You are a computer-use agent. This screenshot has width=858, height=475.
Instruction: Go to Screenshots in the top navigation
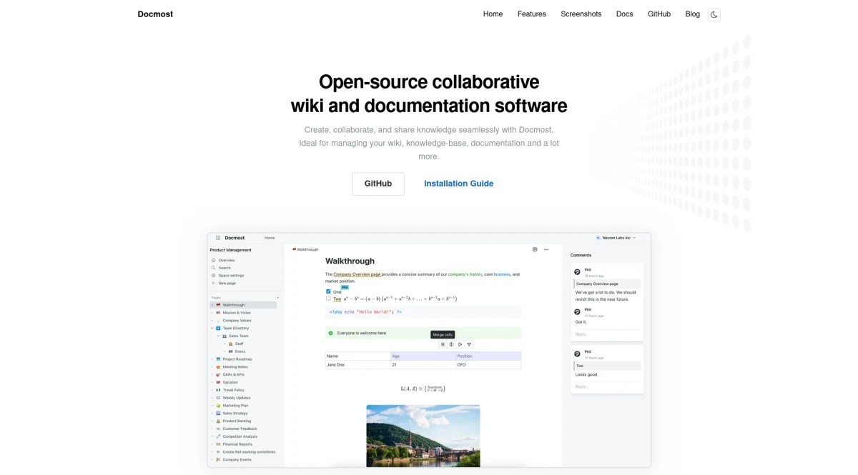(x=581, y=14)
